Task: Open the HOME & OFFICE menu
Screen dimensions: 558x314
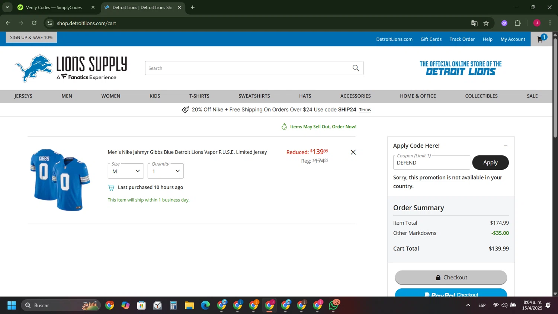Action: [418, 96]
